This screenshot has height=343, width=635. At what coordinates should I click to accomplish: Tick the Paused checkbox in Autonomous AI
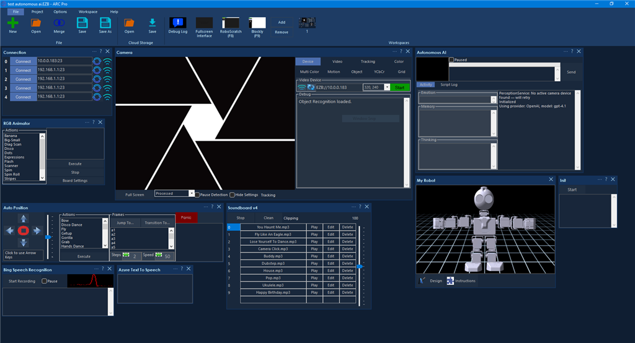click(x=451, y=60)
